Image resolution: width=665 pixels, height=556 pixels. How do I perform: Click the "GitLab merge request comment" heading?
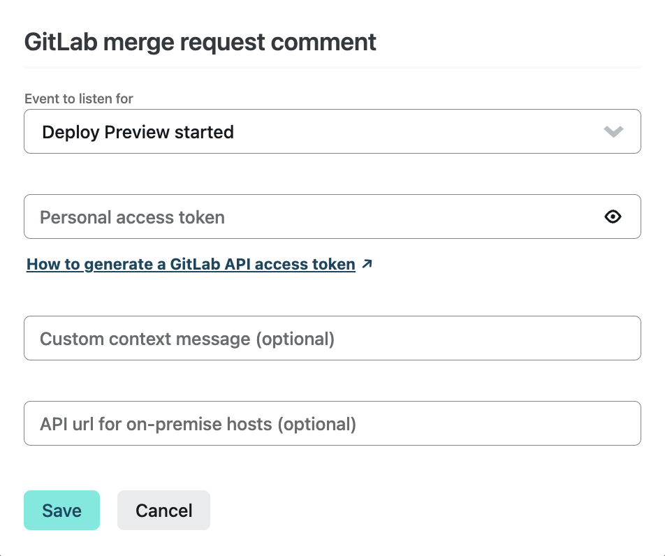[200, 42]
